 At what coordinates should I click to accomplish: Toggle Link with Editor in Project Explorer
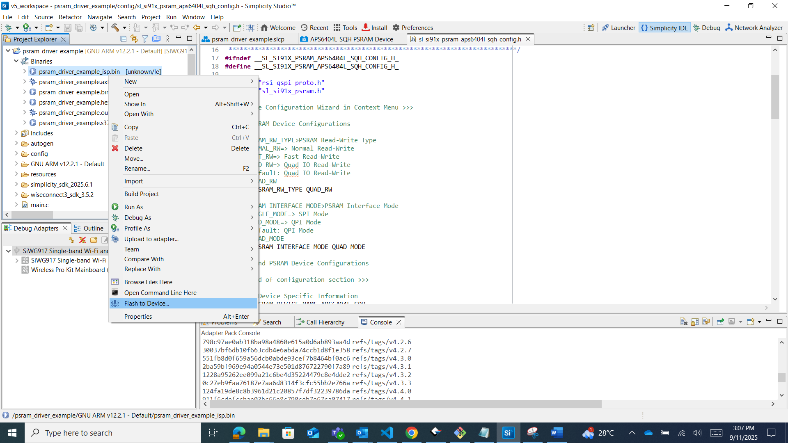[x=134, y=39]
